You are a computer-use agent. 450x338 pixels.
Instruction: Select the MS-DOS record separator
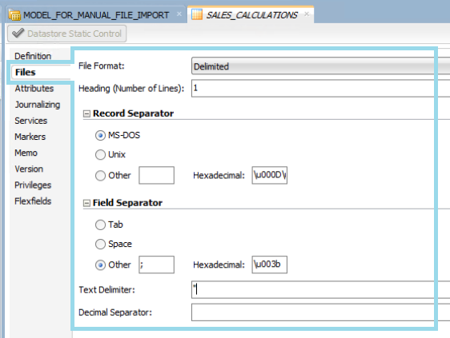[x=100, y=135]
